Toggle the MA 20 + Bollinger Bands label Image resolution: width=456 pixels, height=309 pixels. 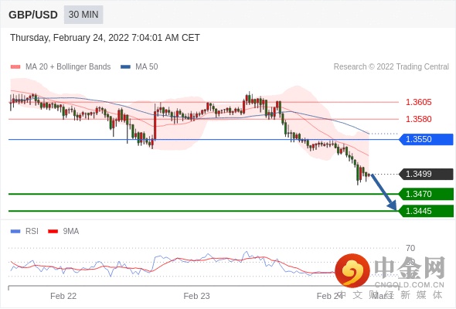pyautogui.click(x=68, y=67)
